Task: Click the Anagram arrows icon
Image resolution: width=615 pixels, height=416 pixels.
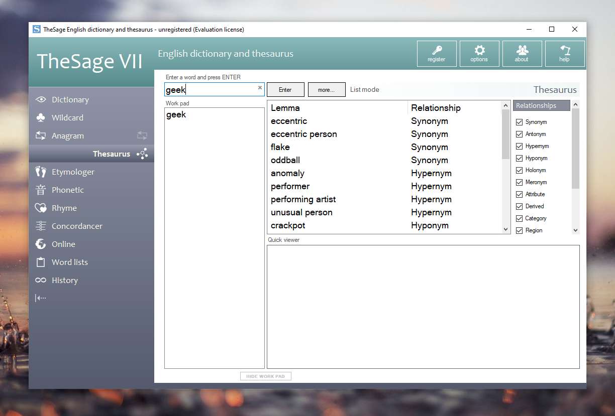Action: (41, 136)
